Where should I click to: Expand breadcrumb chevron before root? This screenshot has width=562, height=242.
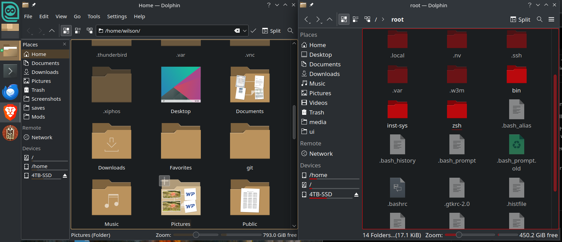pos(383,19)
